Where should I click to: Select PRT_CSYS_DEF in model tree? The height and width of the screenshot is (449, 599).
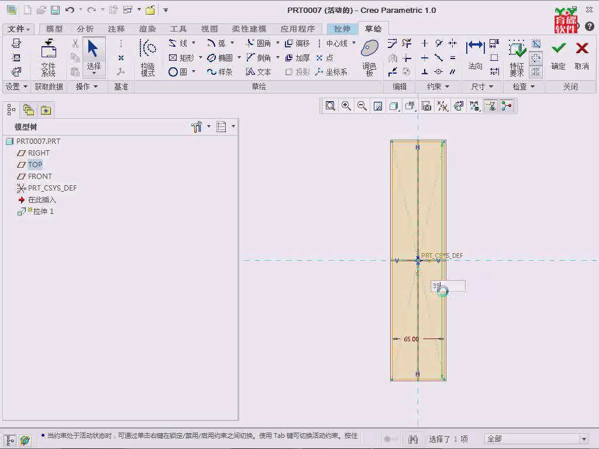pos(47,188)
